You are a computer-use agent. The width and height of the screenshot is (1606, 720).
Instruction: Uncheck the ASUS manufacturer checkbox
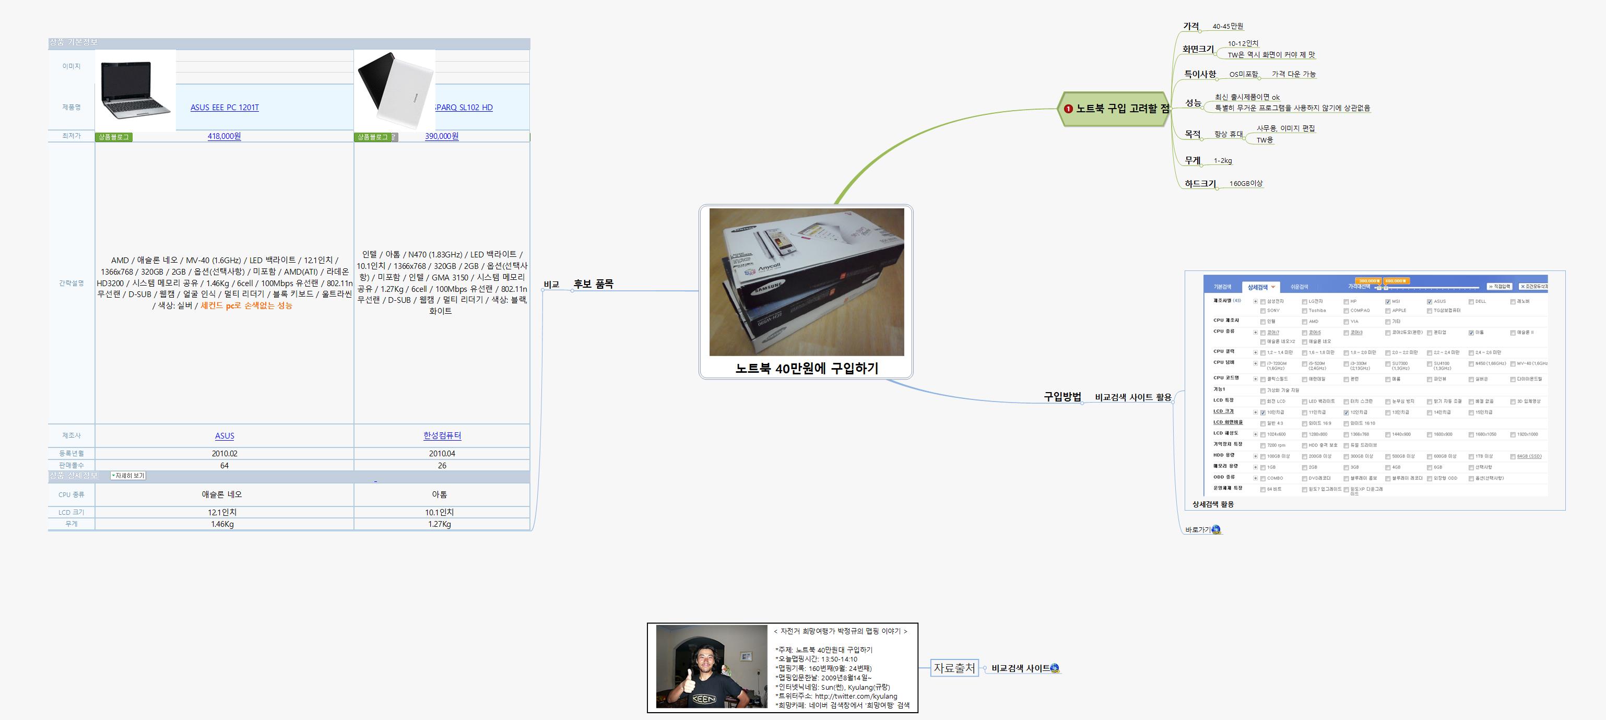point(1430,302)
